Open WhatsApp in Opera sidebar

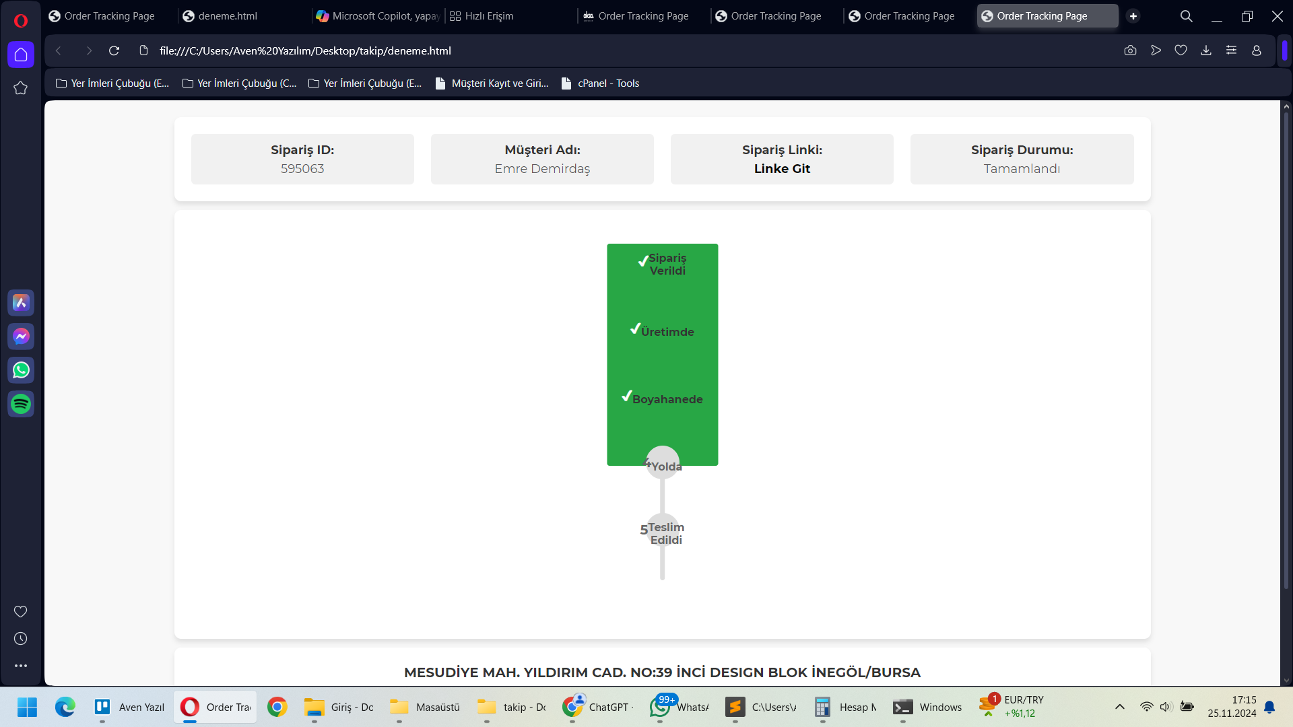point(21,370)
